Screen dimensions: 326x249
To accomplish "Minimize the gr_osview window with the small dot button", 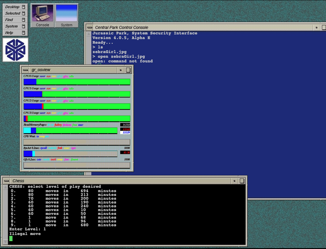I will click(121, 70).
